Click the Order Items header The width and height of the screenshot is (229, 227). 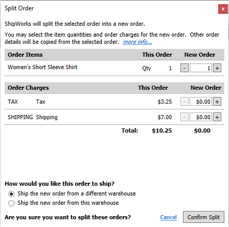pyautogui.click(x=25, y=55)
